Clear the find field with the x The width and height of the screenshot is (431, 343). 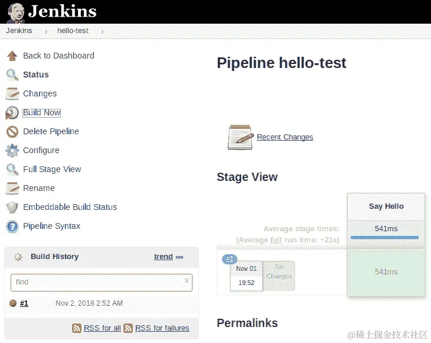(187, 280)
